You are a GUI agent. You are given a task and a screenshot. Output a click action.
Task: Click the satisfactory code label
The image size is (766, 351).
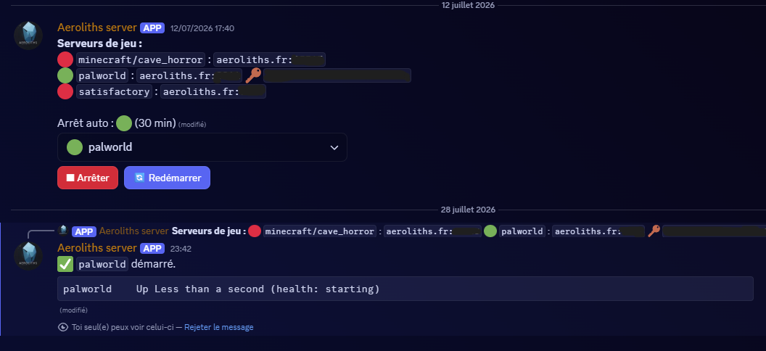(x=114, y=91)
